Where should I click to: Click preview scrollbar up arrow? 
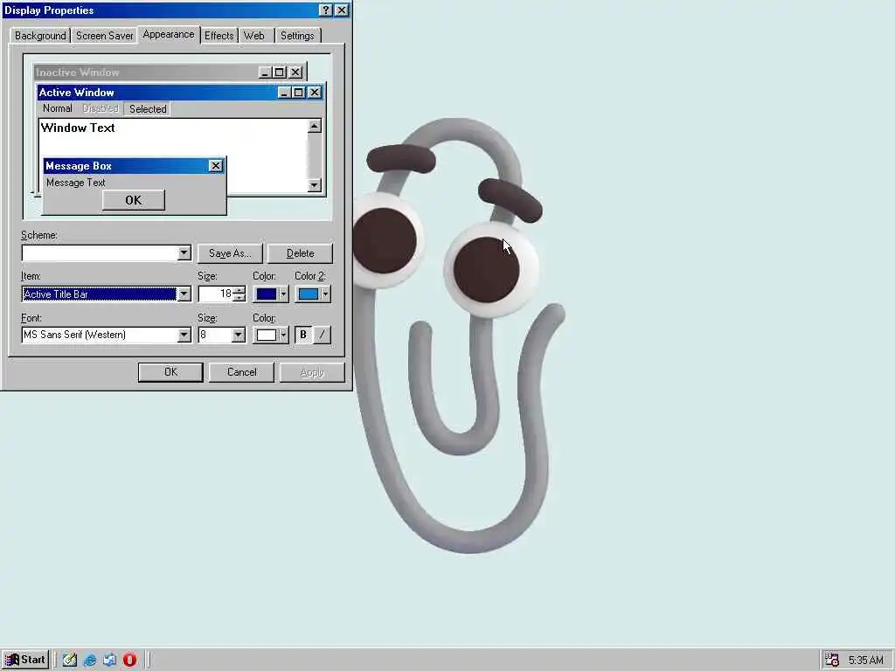[315, 126]
